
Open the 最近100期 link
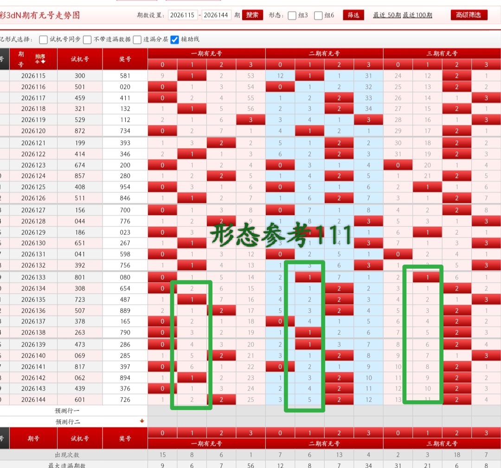pyautogui.click(x=417, y=15)
